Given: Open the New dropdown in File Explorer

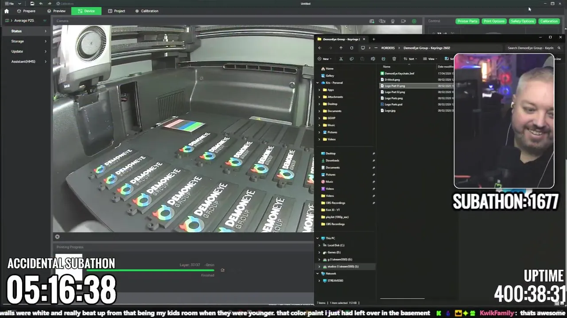Looking at the screenshot, I should coord(324,59).
